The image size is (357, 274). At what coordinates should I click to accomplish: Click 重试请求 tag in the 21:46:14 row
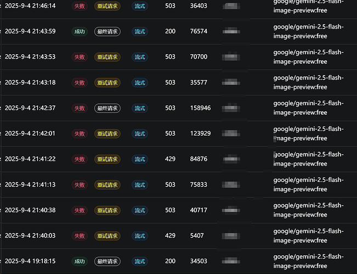click(x=107, y=6)
